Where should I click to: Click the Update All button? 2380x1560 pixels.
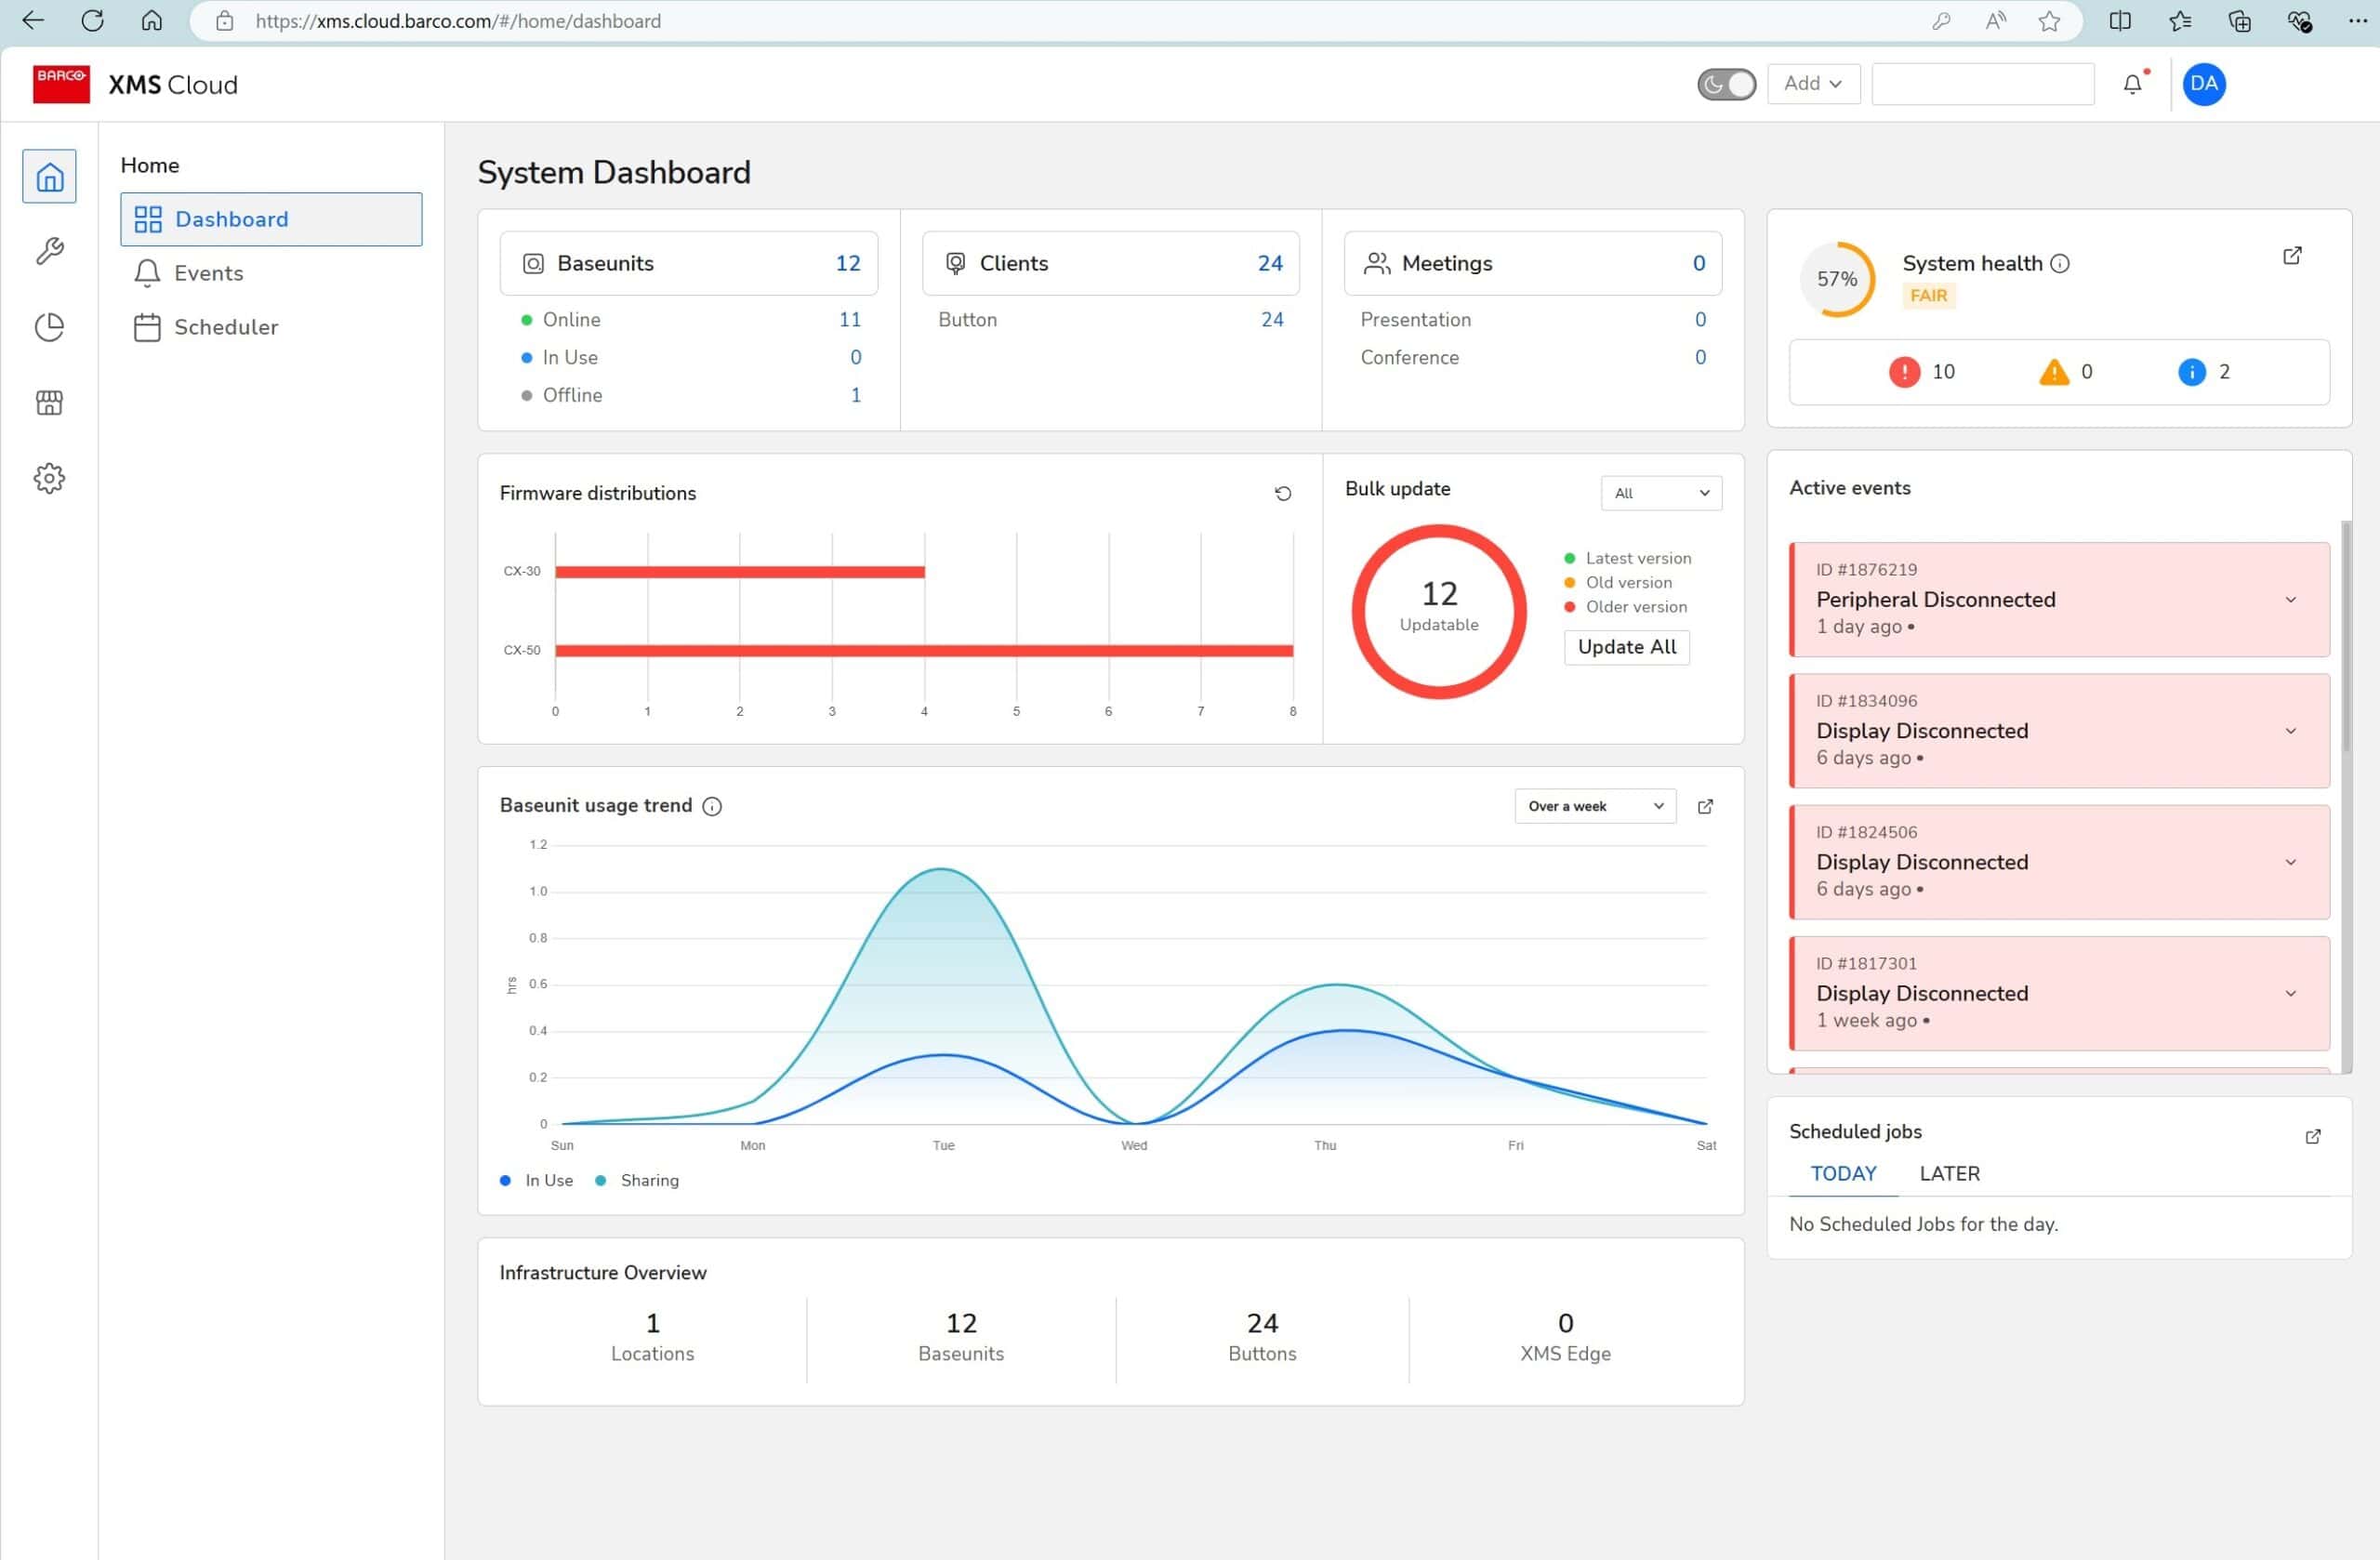click(1626, 647)
